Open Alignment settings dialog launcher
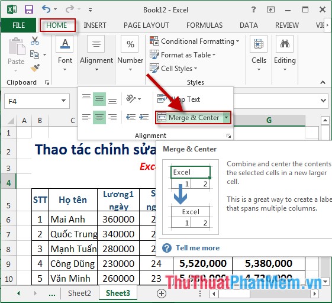 228,136
